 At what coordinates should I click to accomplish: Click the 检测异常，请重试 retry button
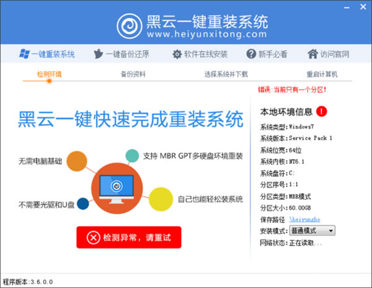129,237
